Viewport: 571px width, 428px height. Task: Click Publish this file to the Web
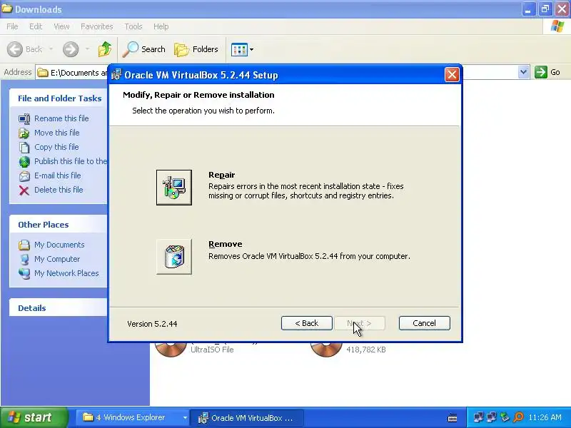(x=71, y=161)
